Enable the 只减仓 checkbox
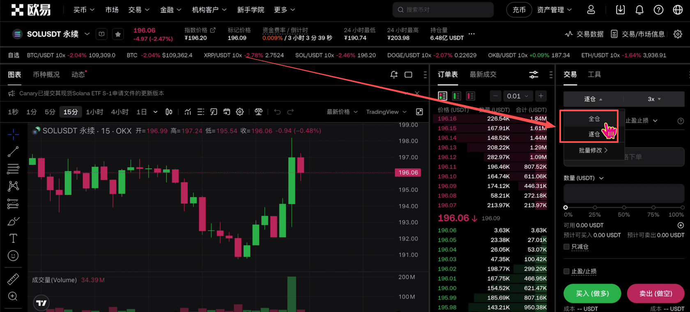The image size is (690, 312). click(x=567, y=247)
